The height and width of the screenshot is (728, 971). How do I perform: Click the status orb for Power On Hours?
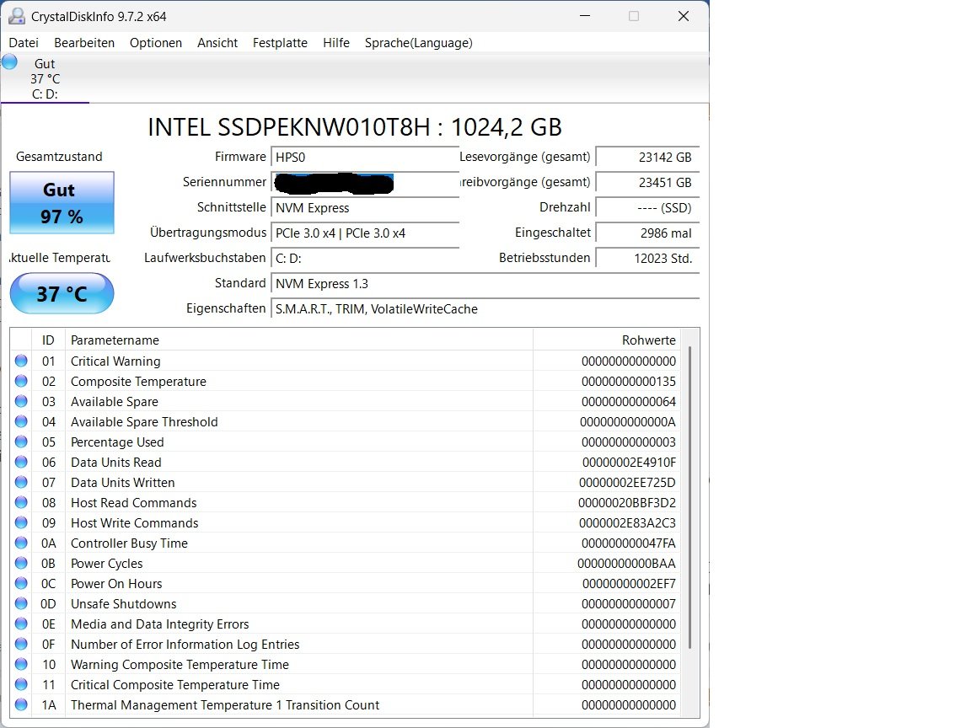[21, 583]
